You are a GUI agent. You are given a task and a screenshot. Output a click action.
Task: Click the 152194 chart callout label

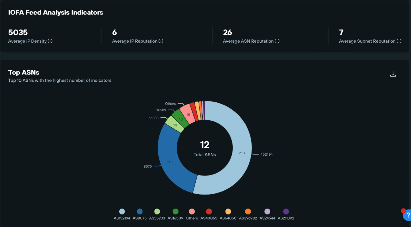[x=267, y=154]
